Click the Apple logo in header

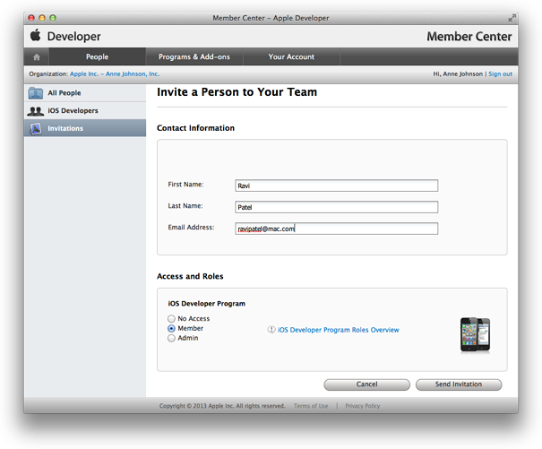(35, 35)
